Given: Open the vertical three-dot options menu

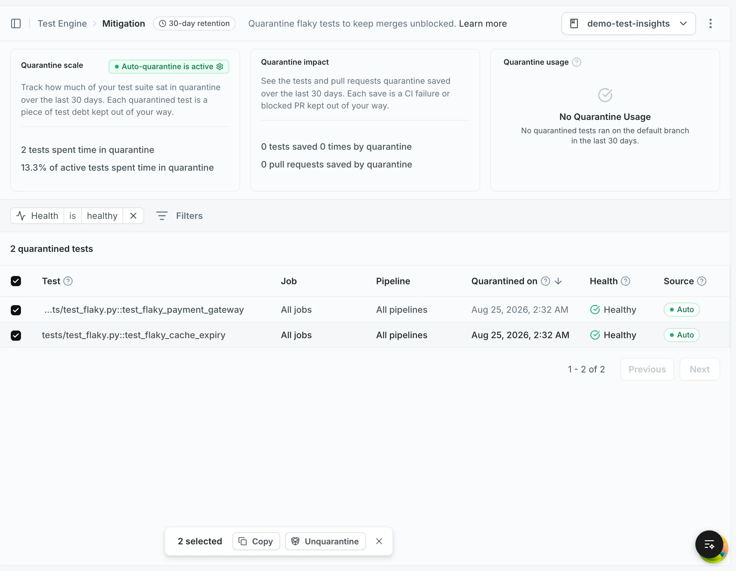Looking at the screenshot, I should (x=710, y=23).
